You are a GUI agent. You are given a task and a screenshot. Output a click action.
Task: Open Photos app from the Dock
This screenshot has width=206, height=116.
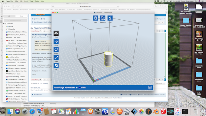point(141,111)
